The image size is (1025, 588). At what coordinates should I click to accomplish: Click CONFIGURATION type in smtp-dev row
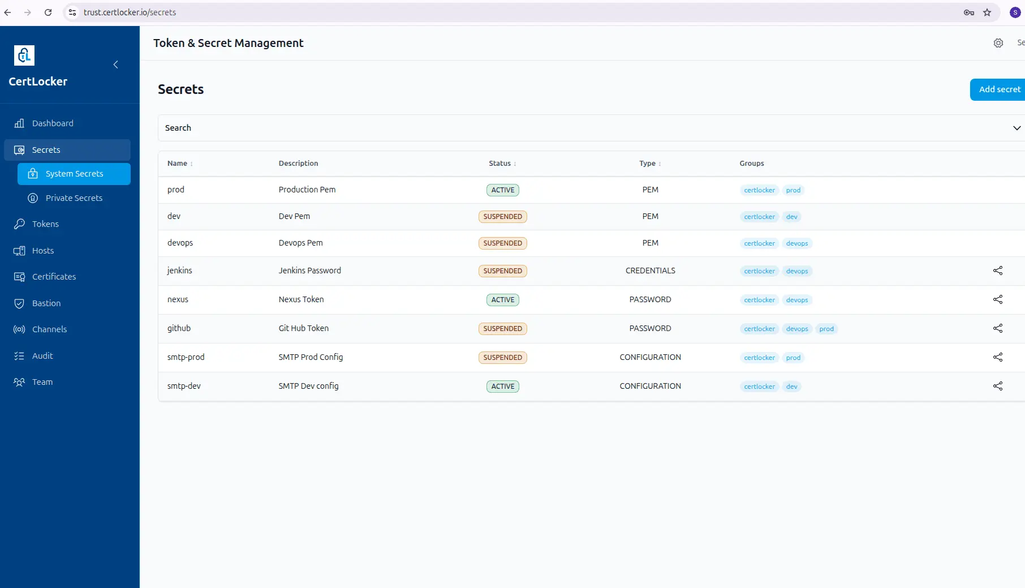(650, 386)
